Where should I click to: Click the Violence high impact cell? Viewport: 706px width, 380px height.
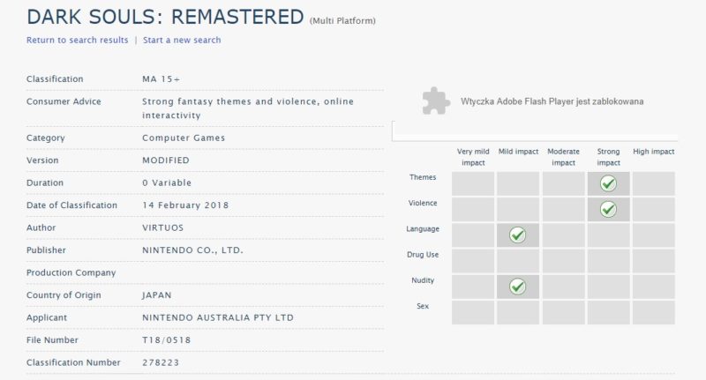653,209
